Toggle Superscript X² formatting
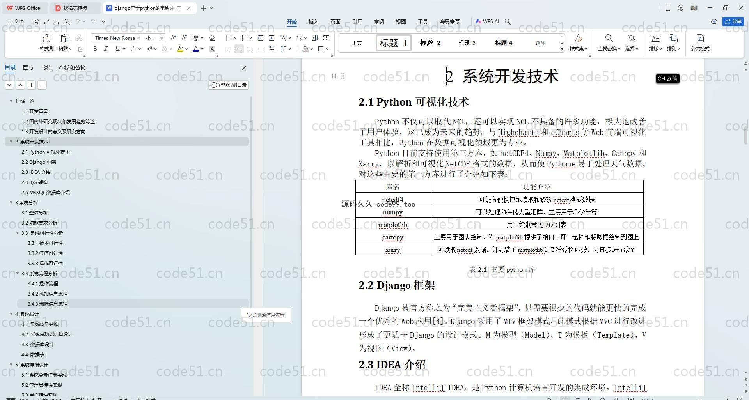 [x=149, y=49]
